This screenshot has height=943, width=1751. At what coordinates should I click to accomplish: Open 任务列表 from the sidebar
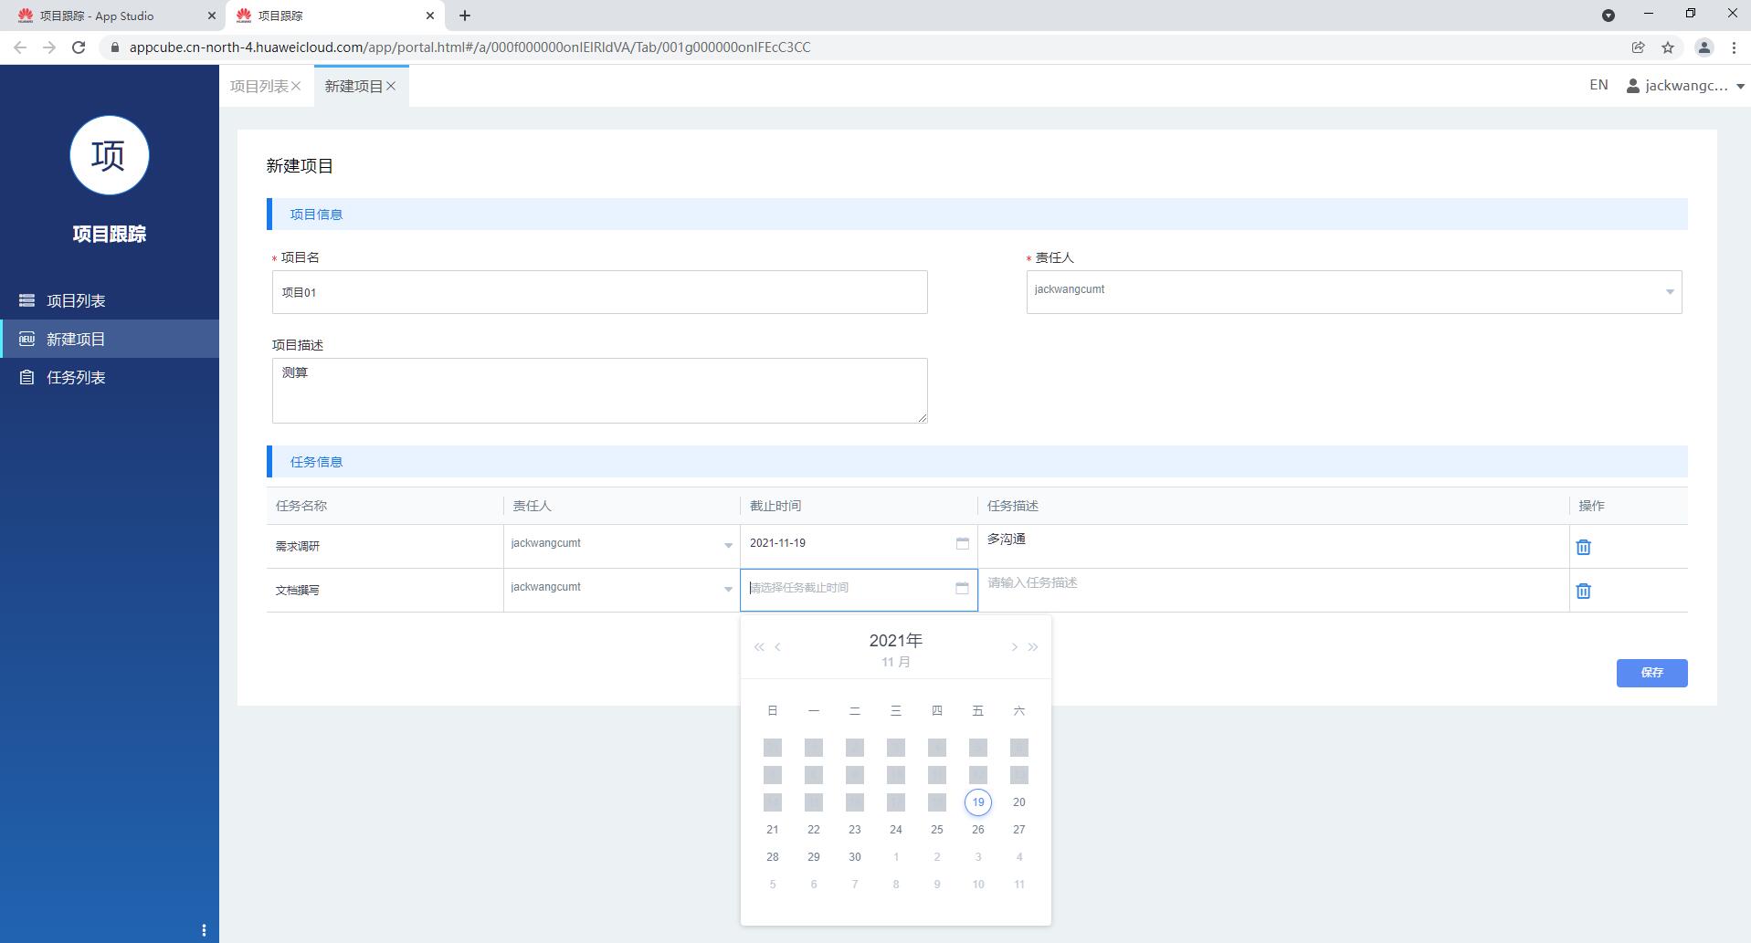tap(110, 377)
